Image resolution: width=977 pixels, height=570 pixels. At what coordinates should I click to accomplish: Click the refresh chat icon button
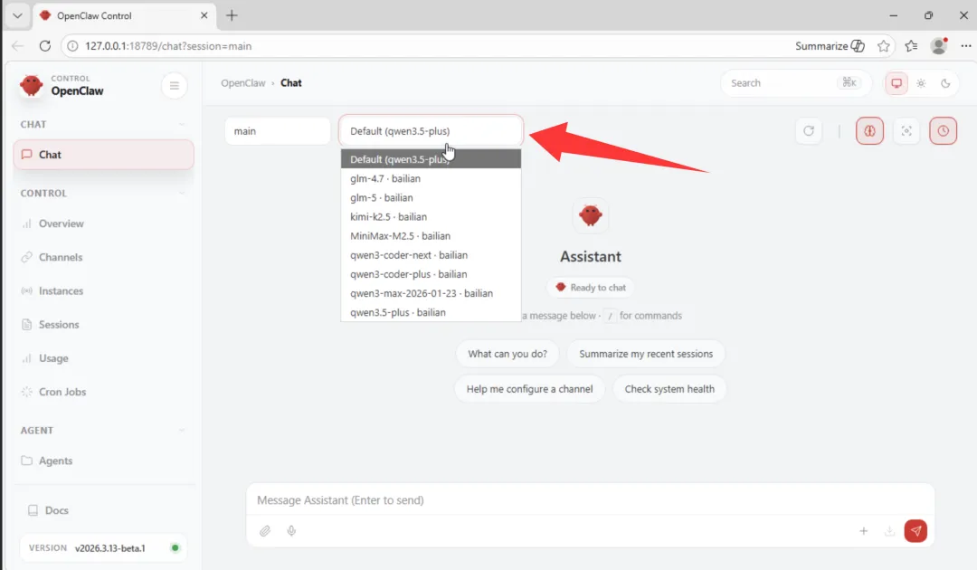coord(809,131)
